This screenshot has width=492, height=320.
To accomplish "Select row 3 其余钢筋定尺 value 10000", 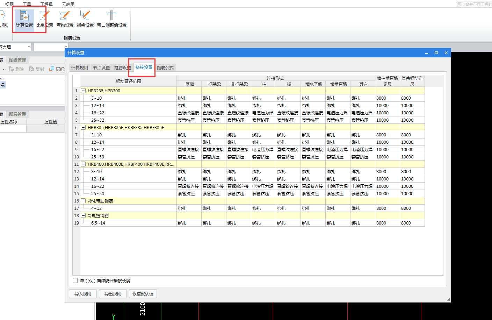I will [412, 105].
